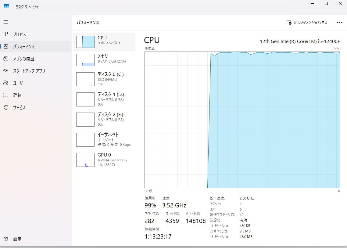Click 新しいタスクを実行する button
Screen dimensions: 347x248
coord(307,23)
